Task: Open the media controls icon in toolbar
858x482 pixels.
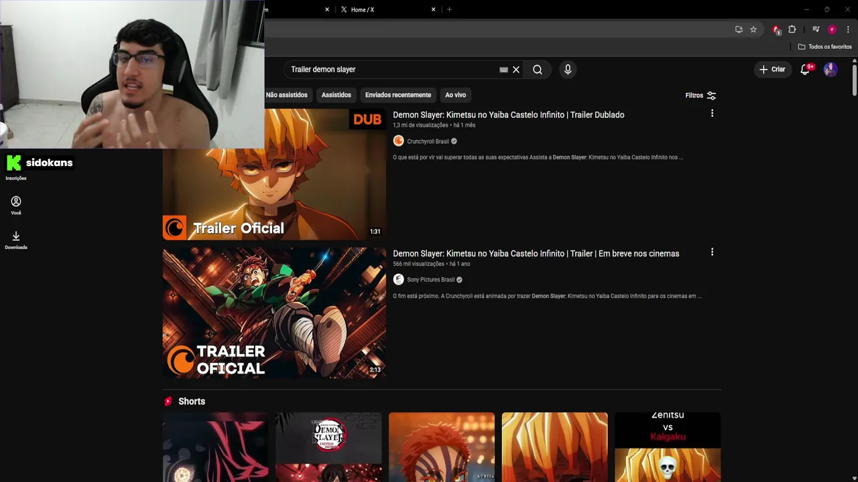Action: click(816, 29)
